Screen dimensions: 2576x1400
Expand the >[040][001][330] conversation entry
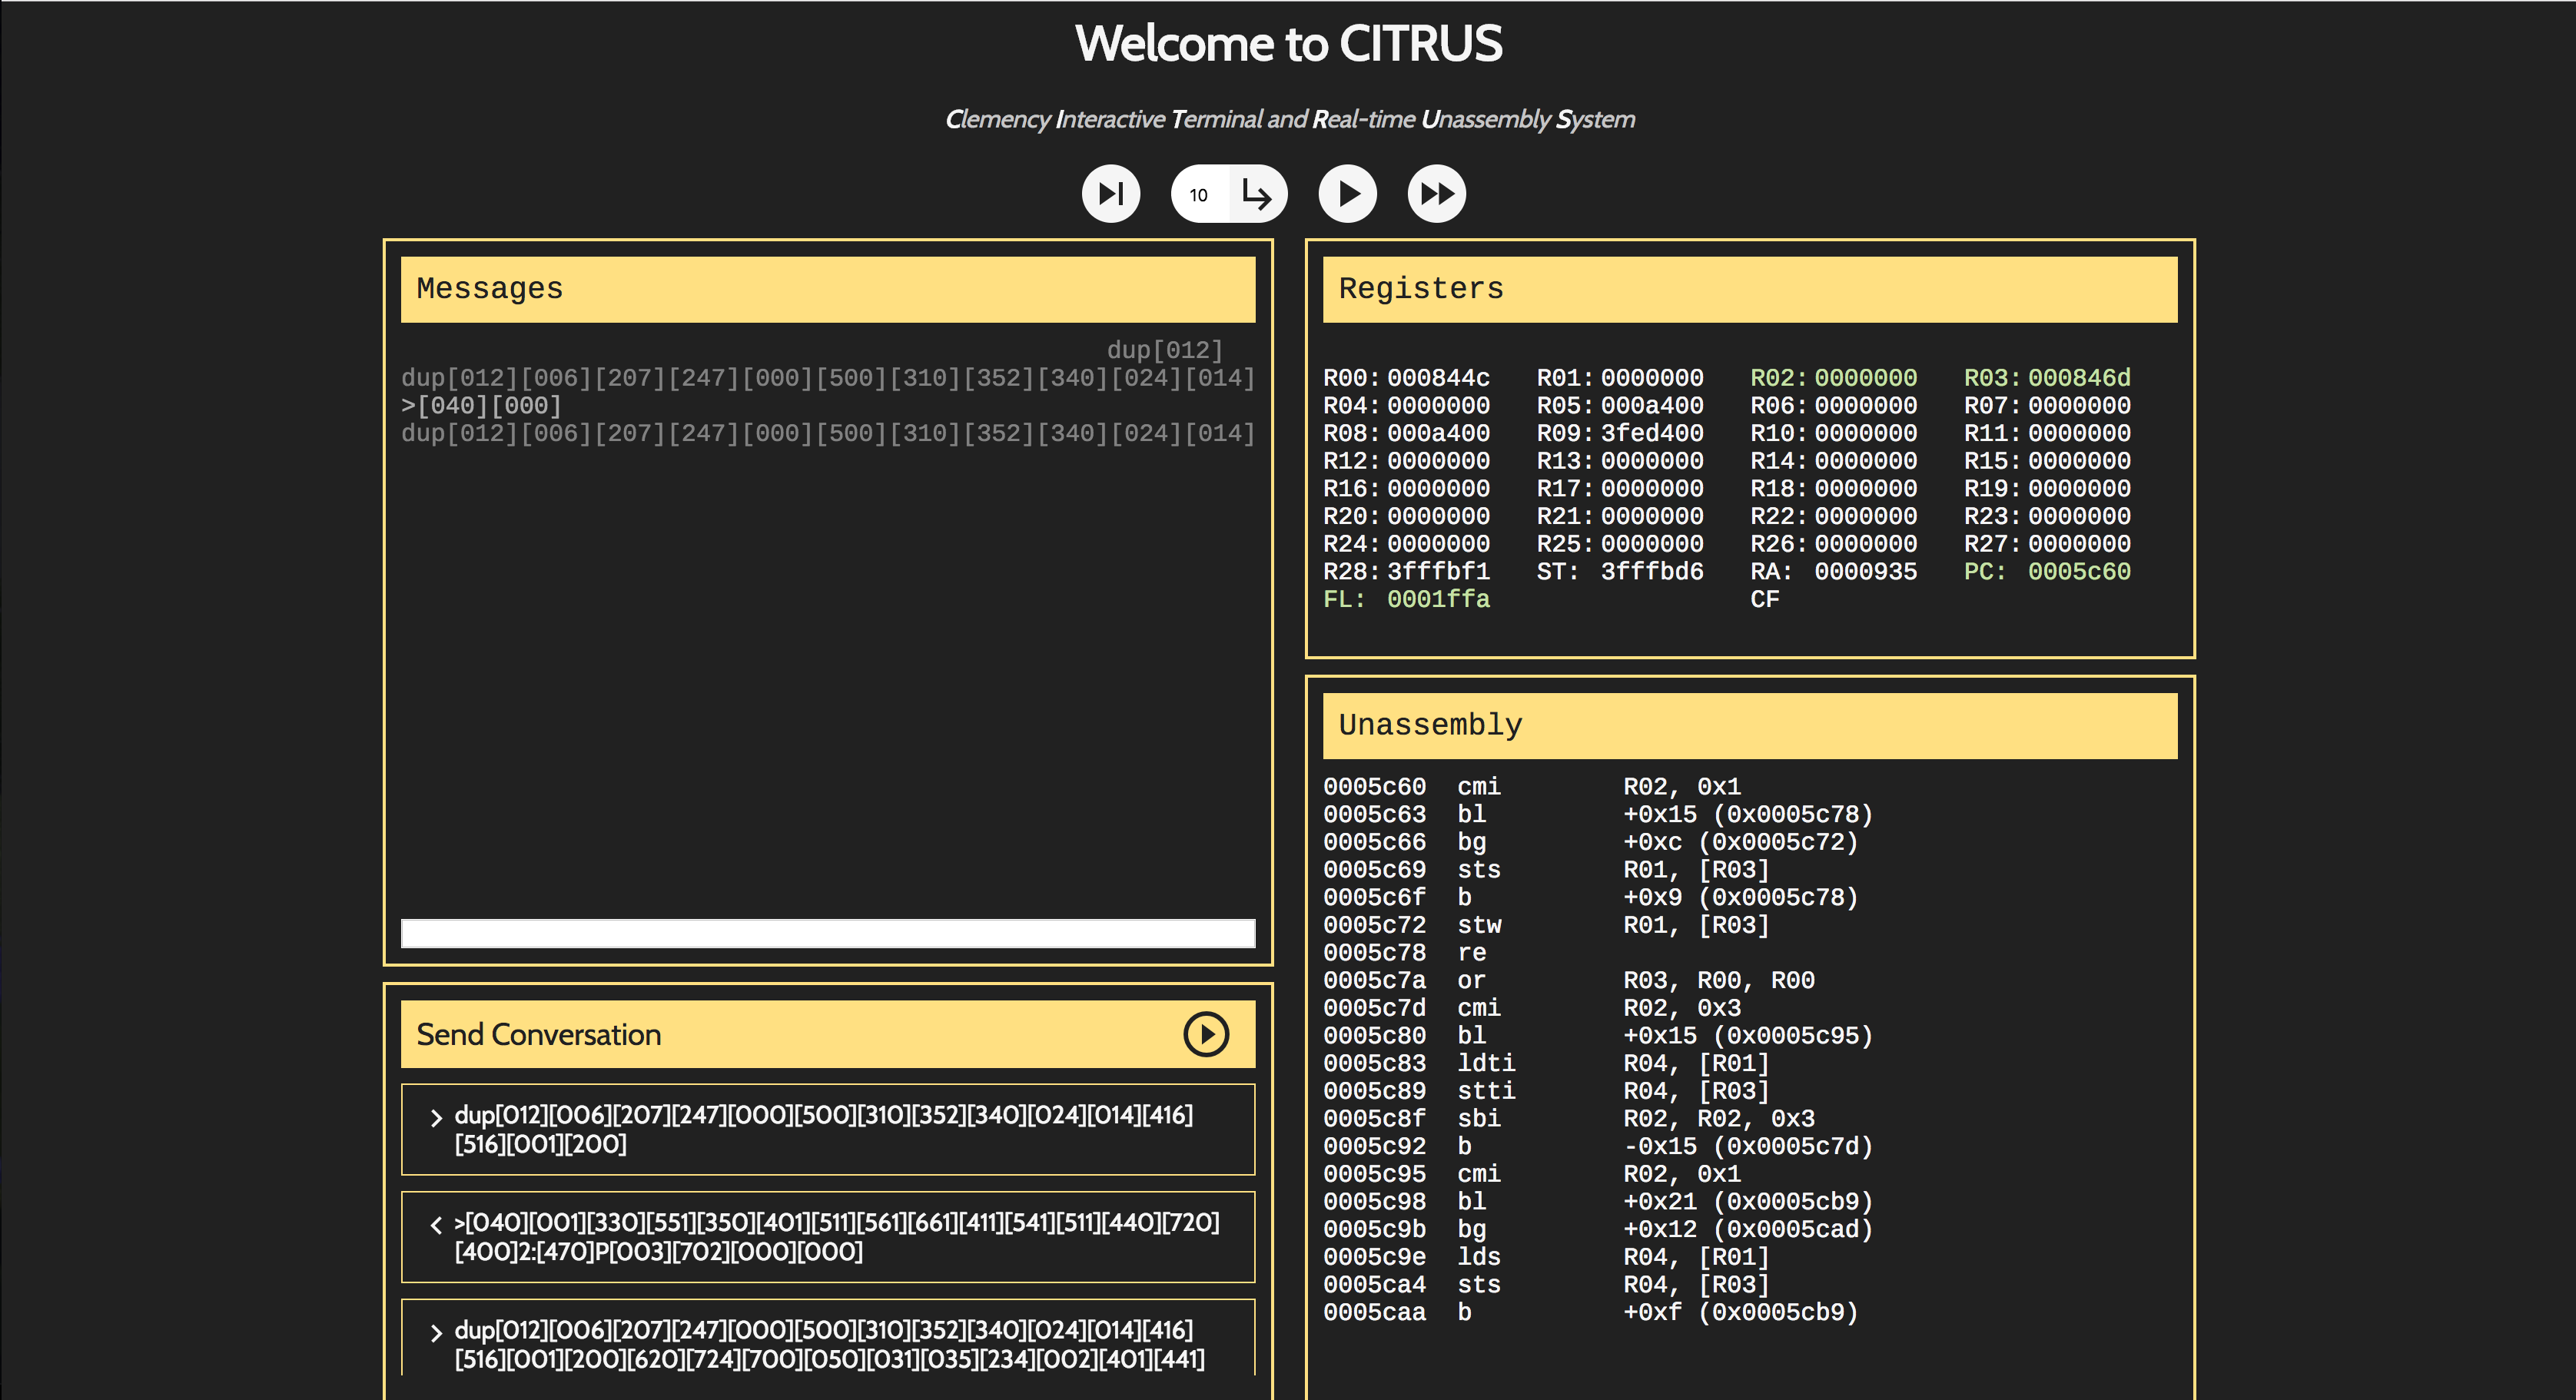828,1237
